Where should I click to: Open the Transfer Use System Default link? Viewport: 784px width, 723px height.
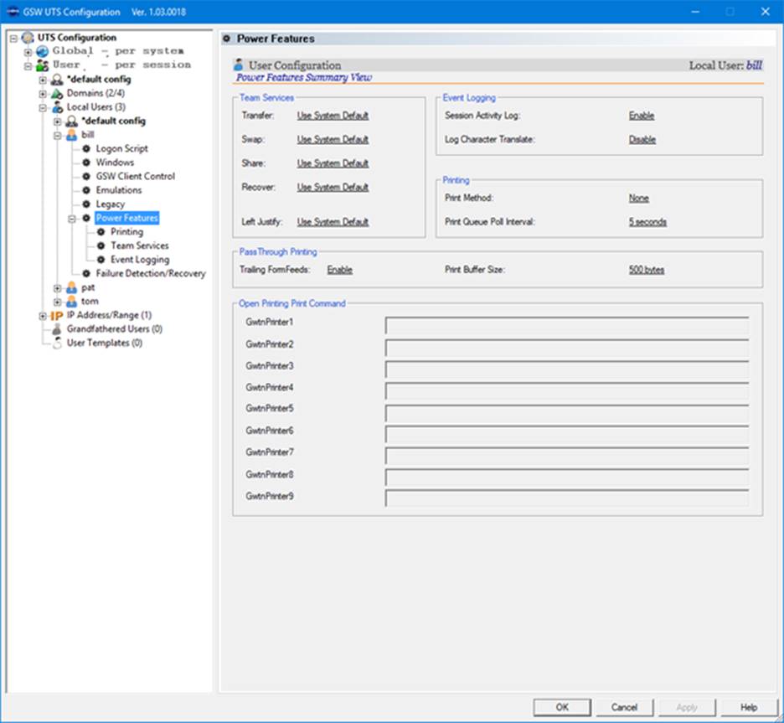coord(333,116)
